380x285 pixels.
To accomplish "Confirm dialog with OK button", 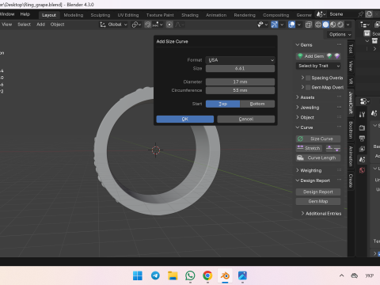I will point(185,119).
